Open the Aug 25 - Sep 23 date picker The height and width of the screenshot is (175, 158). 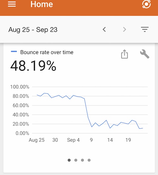[x=33, y=30]
